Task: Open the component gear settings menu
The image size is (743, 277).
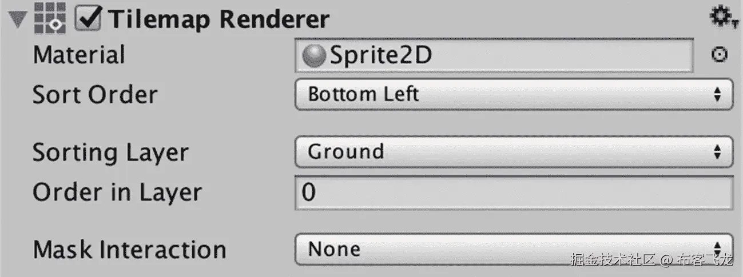Action: click(723, 18)
